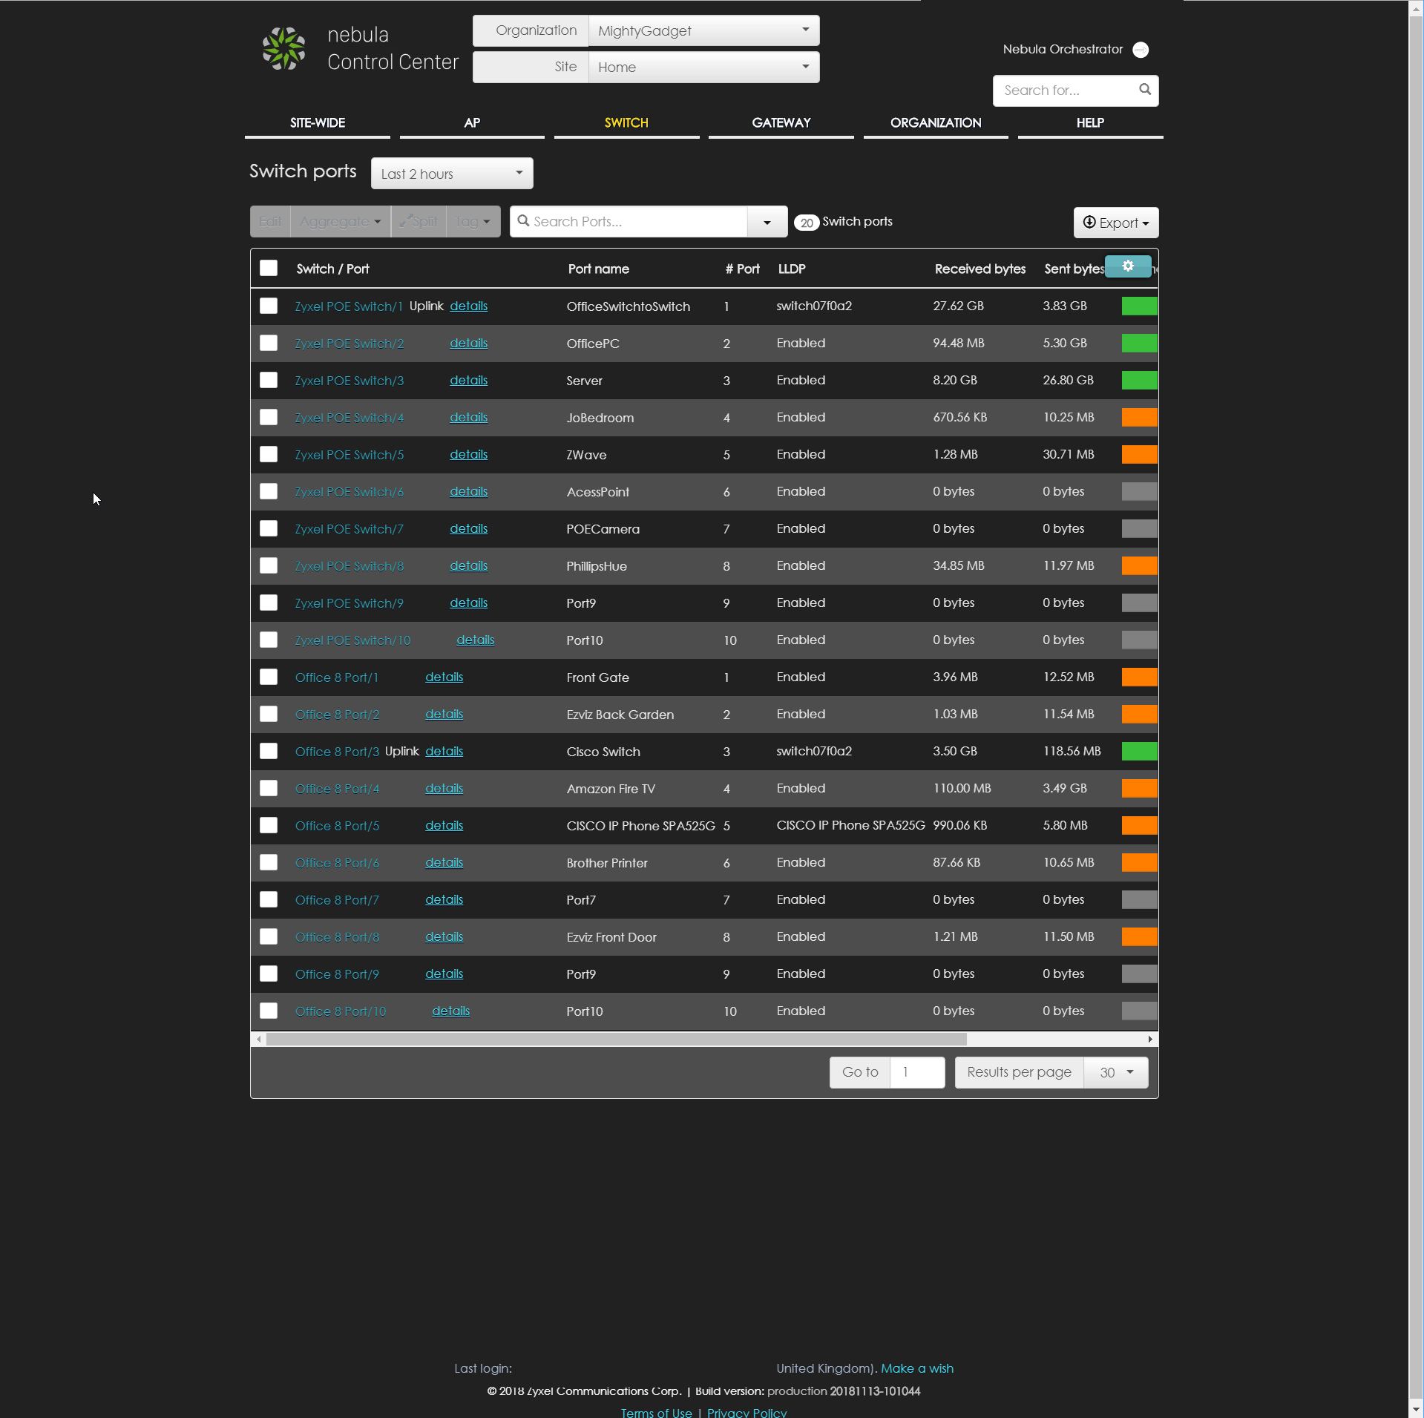Click the Make a wish link

pyautogui.click(x=916, y=1368)
